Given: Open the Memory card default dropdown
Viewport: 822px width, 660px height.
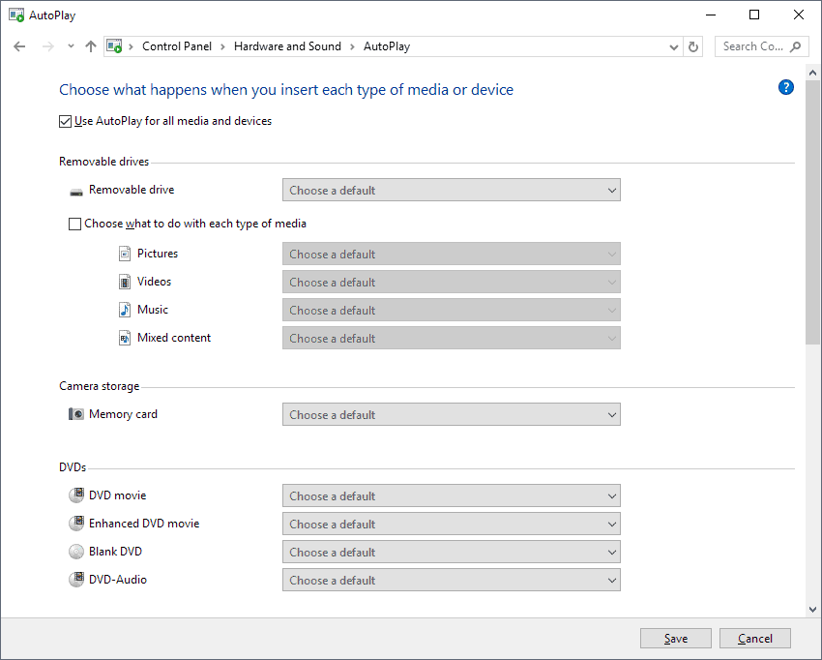Looking at the screenshot, I should (x=451, y=414).
